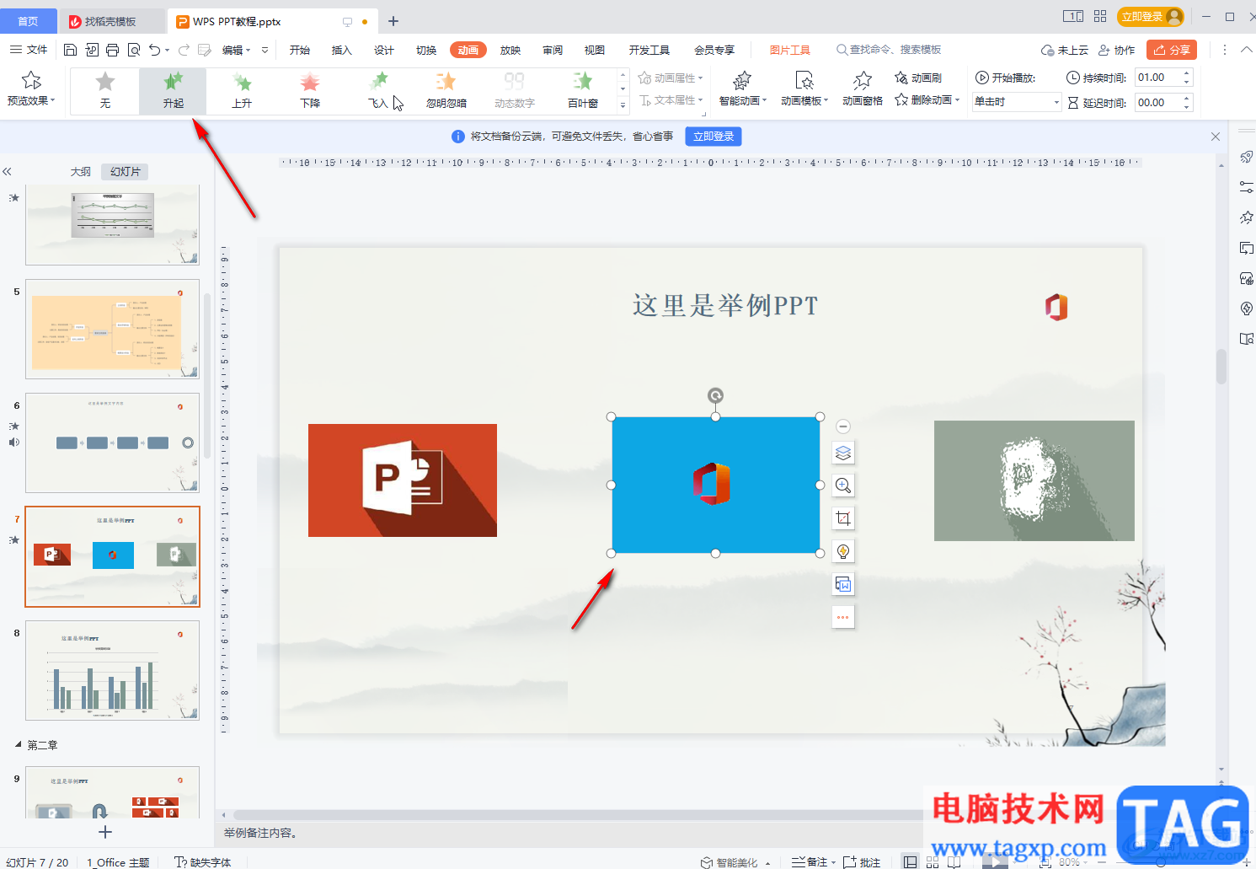Click the collapse minus icon beside image
The image size is (1256, 869).
843,426
